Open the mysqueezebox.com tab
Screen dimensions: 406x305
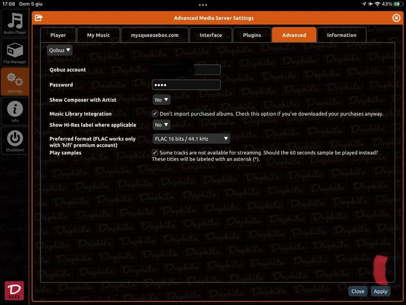[x=154, y=35]
